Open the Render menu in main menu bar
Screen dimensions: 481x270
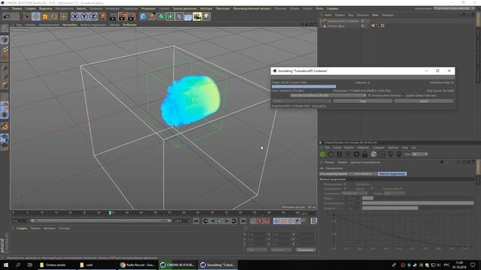(x=148, y=8)
